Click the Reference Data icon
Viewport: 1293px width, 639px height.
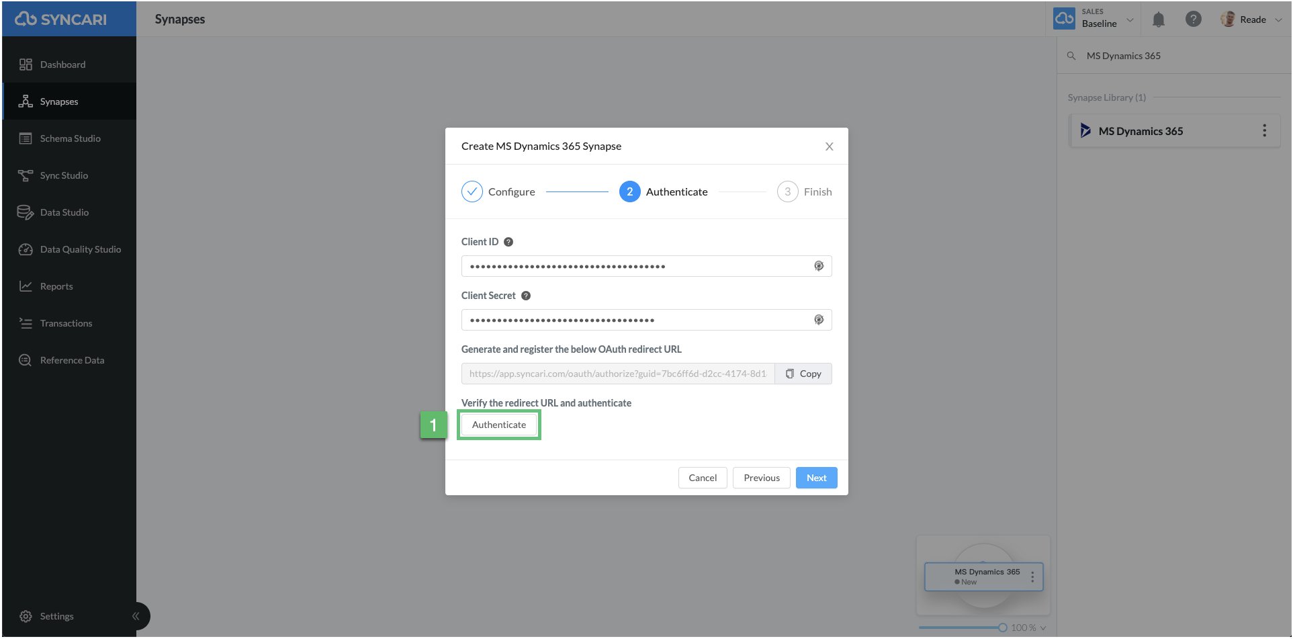tap(26, 360)
